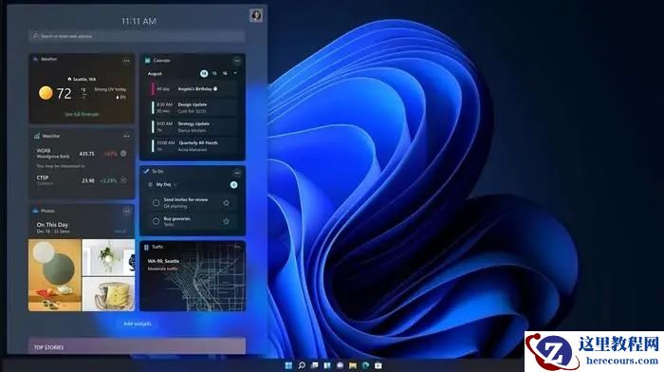The width and height of the screenshot is (664, 372).
Task: Open Photos widget more options
Action: 126,211
